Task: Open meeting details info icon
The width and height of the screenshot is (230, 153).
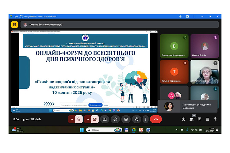Action: click(x=183, y=119)
